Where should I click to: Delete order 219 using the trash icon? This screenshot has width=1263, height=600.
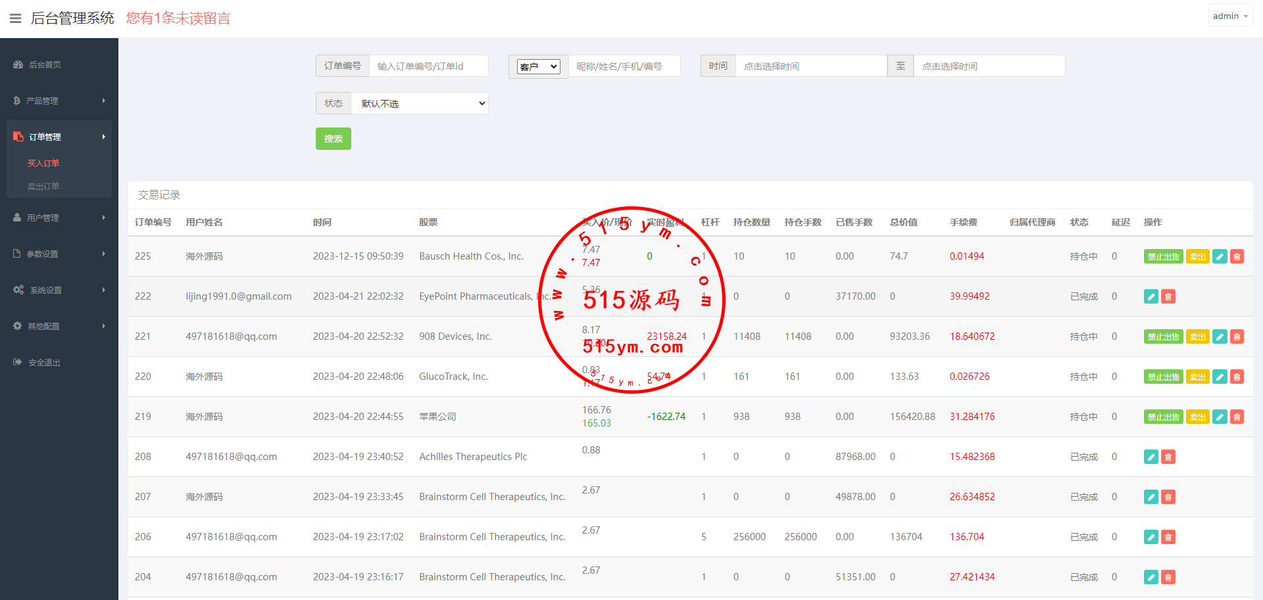tap(1237, 417)
